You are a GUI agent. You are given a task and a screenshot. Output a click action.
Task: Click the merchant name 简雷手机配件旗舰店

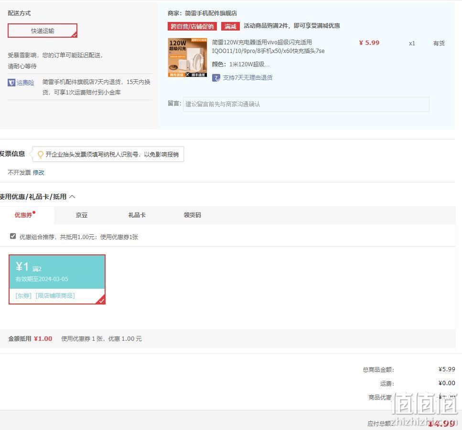(211, 13)
